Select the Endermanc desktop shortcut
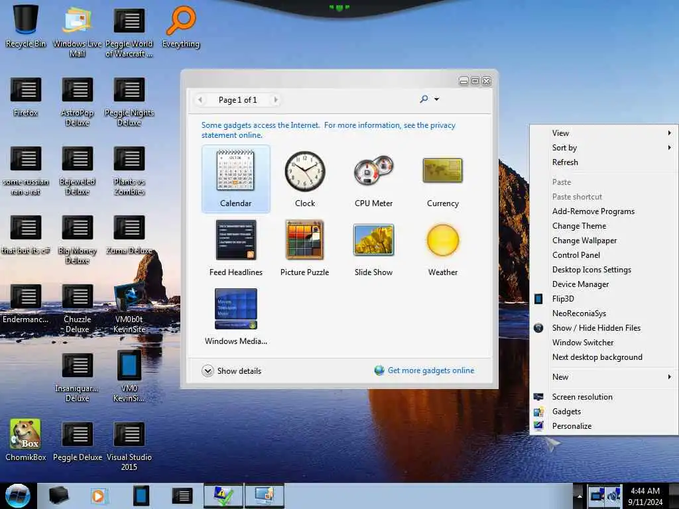The height and width of the screenshot is (509, 679). 26,304
